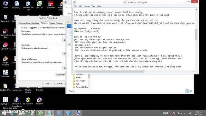
Task: Click Notepad scroll down arrow
Action: point(196,69)
